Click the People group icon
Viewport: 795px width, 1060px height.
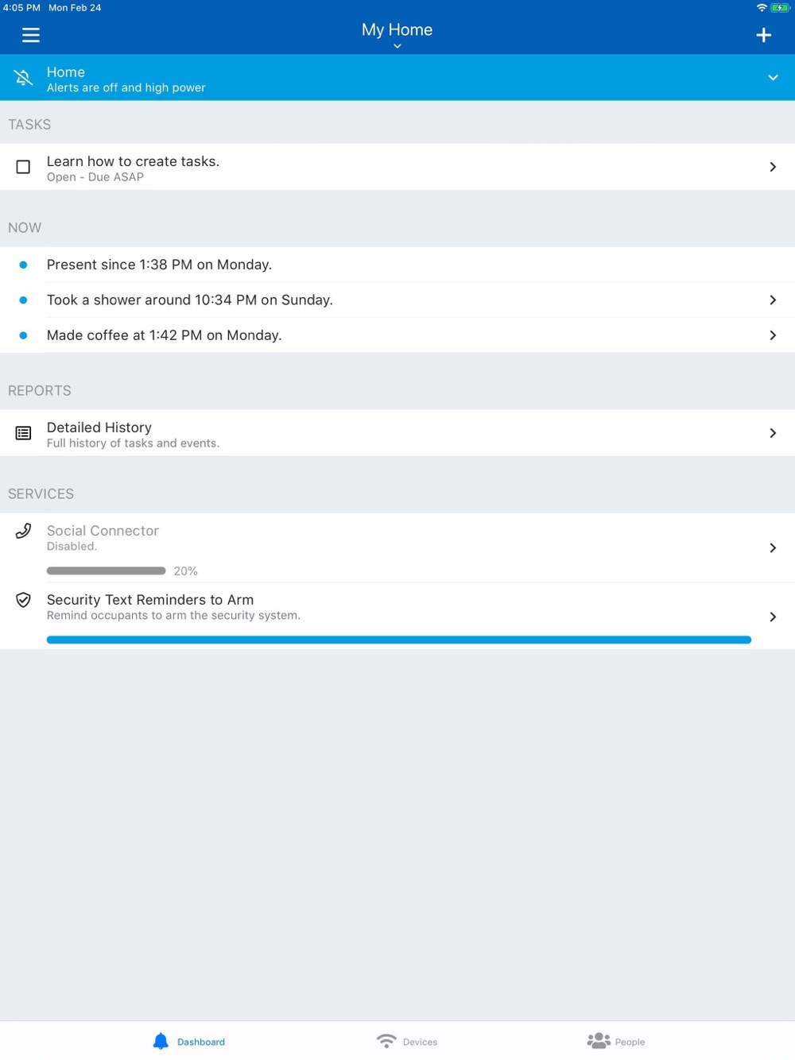point(599,1041)
